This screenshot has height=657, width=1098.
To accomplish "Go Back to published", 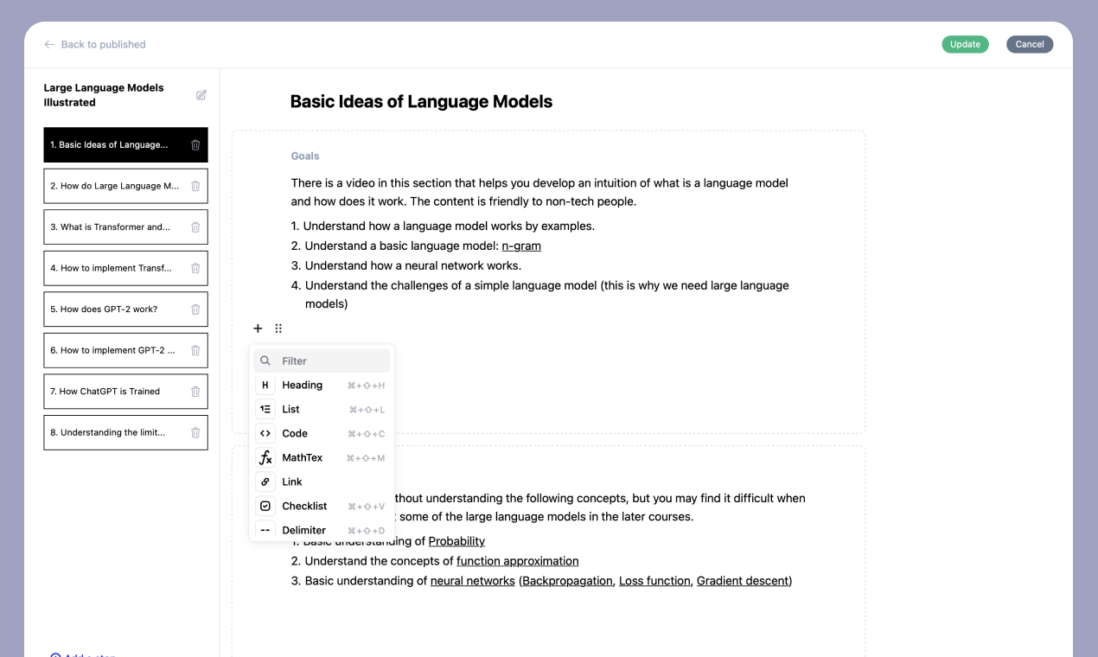I will (x=94, y=44).
